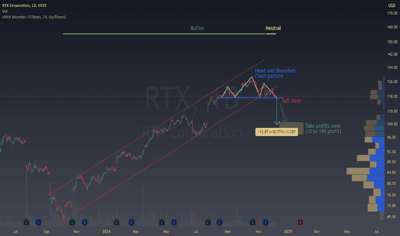Click the 160.00 price axis label
Screen dimensions: 400x236
(392, 27)
